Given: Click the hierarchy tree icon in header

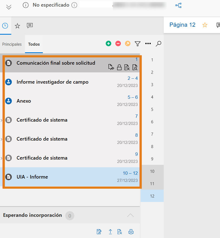Looking at the screenshot, I should tap(179, 5).
